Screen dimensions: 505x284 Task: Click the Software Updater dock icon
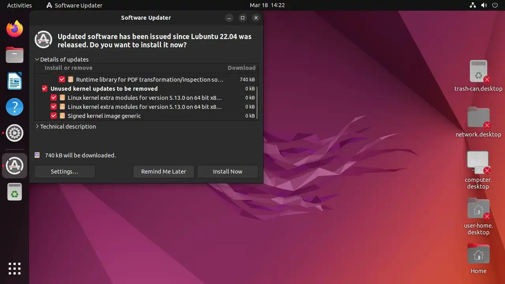(15, 165)
